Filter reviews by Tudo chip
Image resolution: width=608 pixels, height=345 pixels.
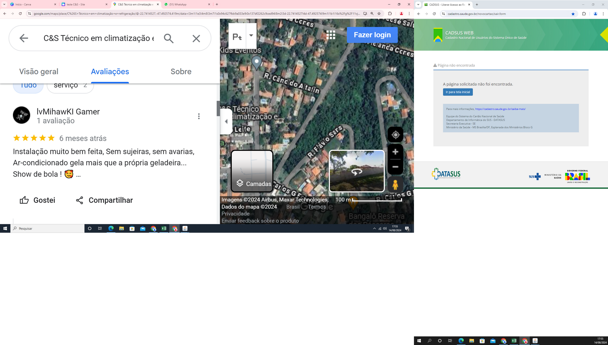(28, 86)
